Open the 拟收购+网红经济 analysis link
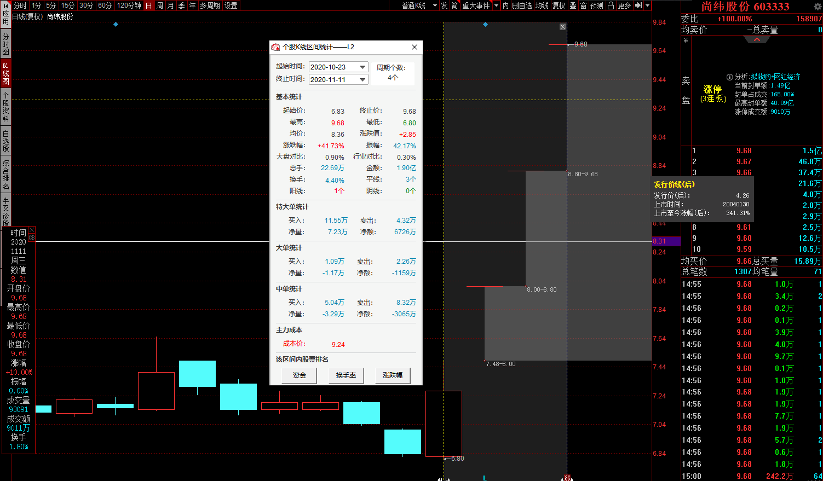 pos(775,77)
